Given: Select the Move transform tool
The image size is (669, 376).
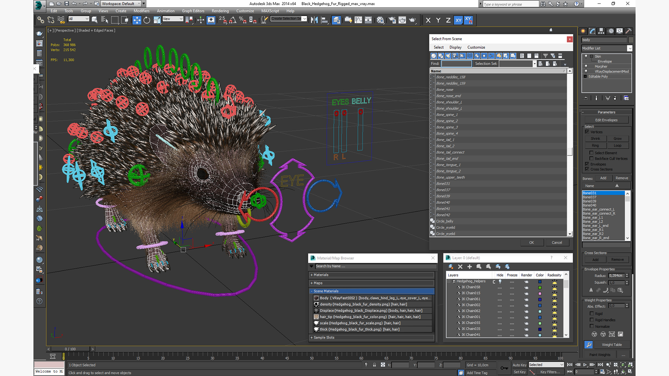Looking at the screenshot, I should pos(137,20).
